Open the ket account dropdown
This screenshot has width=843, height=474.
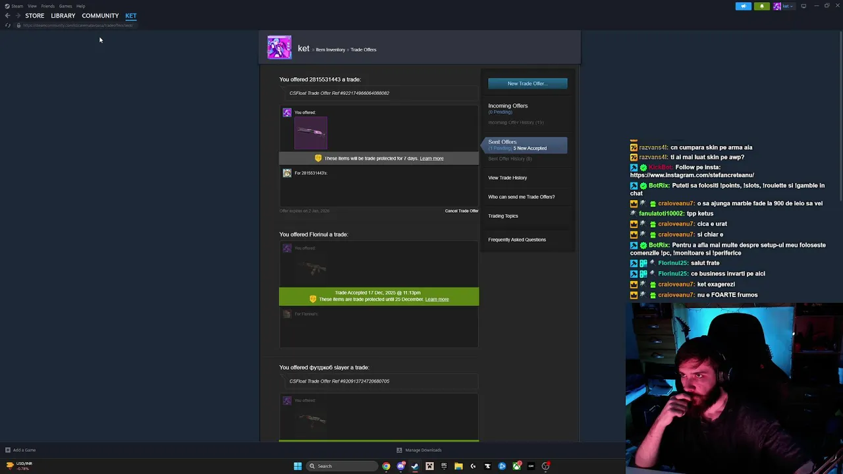click(787, 6)
